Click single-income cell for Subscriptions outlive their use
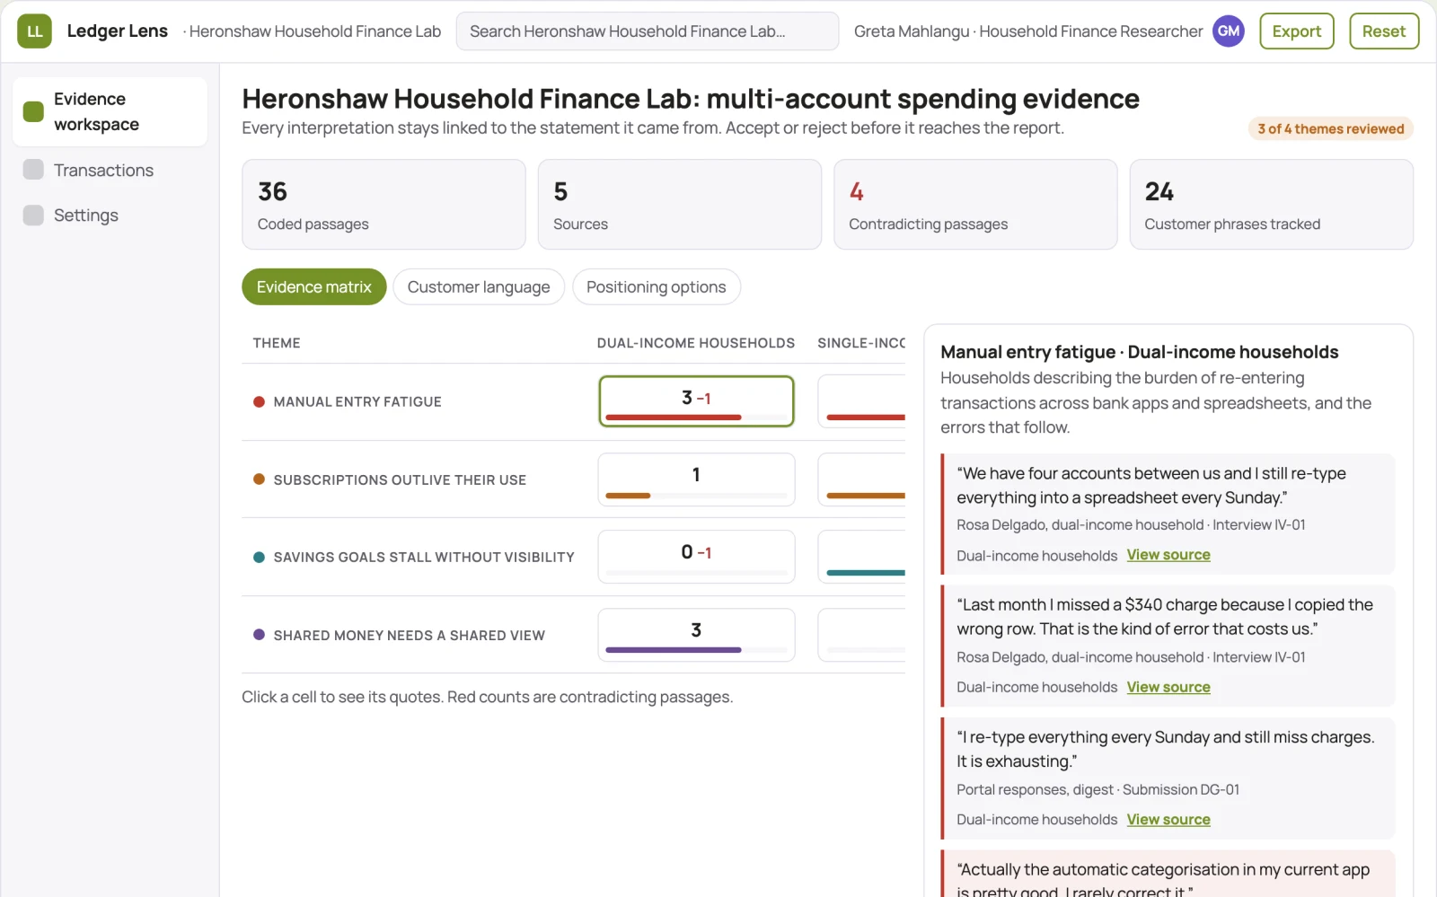The height and width of the screenshot is (897, 1437). (x=861, y=479)
